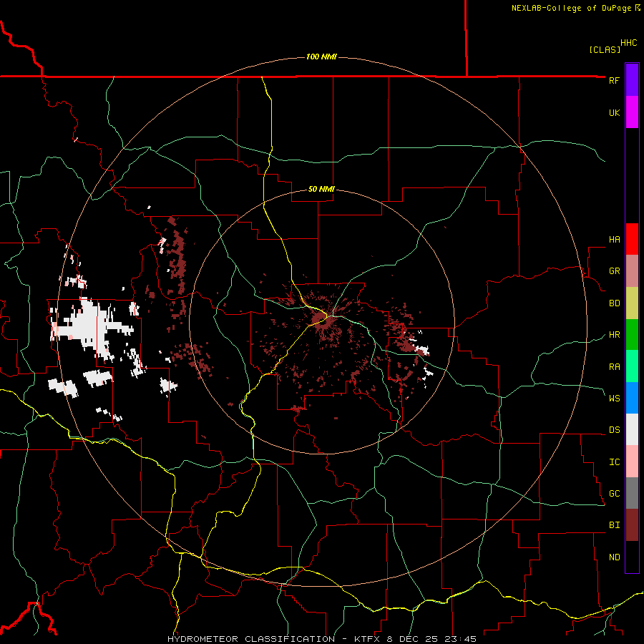Click the 50 NMI range ring label
The image size is (644, 644).
point(321,189)
